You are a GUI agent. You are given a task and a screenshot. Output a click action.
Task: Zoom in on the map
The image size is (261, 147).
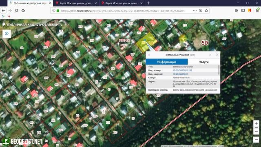256,123
